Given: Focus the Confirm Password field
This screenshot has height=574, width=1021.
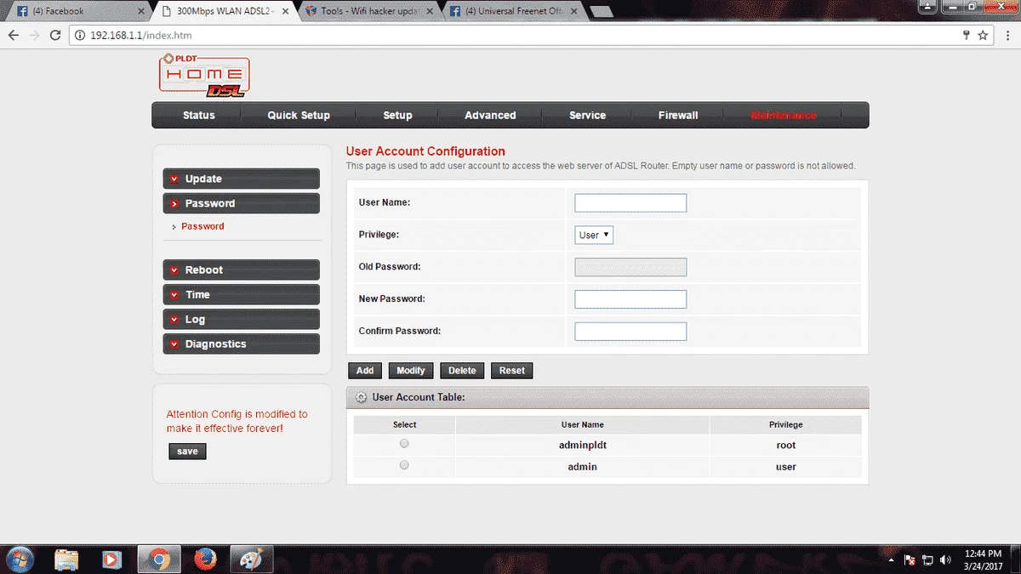Looking at the screenshot, I should click(x=630, y=332).
